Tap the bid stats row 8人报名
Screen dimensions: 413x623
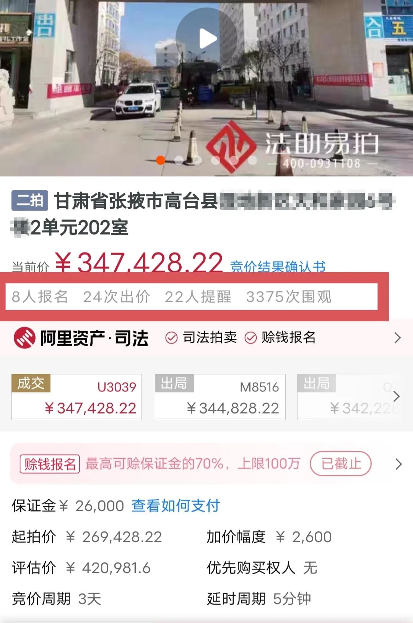point(40,297)
